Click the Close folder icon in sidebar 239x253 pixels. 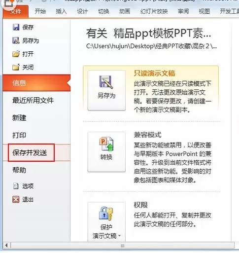click(x=16, y=67)
